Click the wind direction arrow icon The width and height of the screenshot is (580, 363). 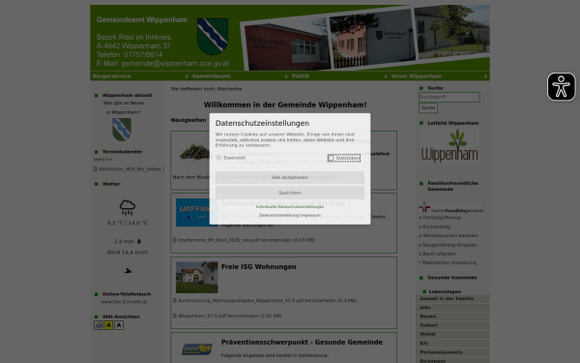point(128,271)
